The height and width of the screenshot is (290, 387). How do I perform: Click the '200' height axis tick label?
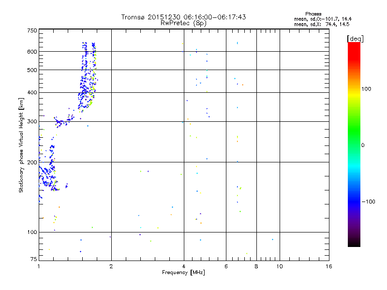32,162
